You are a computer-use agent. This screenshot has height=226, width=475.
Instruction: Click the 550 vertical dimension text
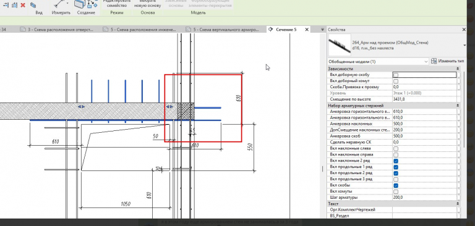[x=250, y=148]
